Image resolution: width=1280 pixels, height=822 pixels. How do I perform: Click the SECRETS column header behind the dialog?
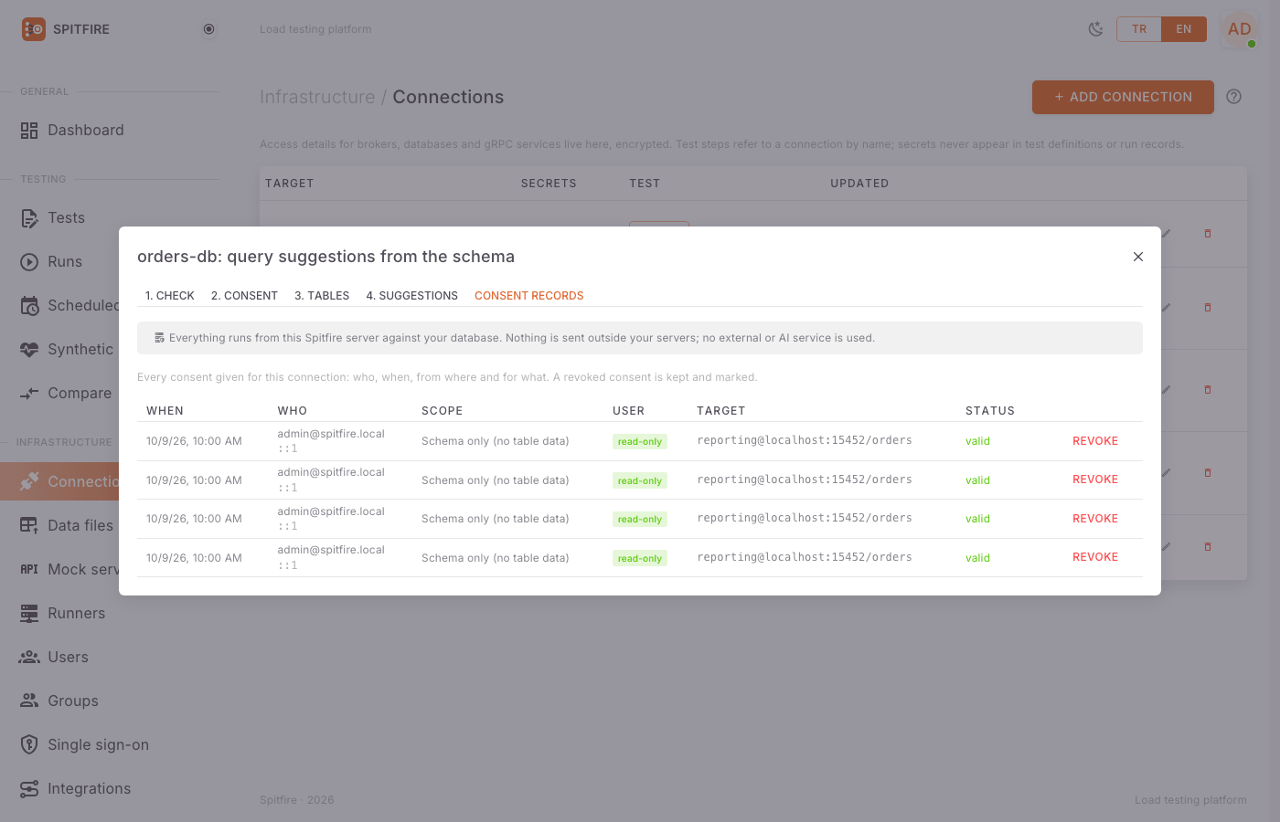(549, 184)
